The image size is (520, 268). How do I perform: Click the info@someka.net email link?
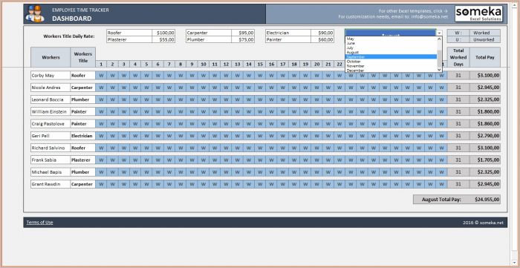coord(430,16)
